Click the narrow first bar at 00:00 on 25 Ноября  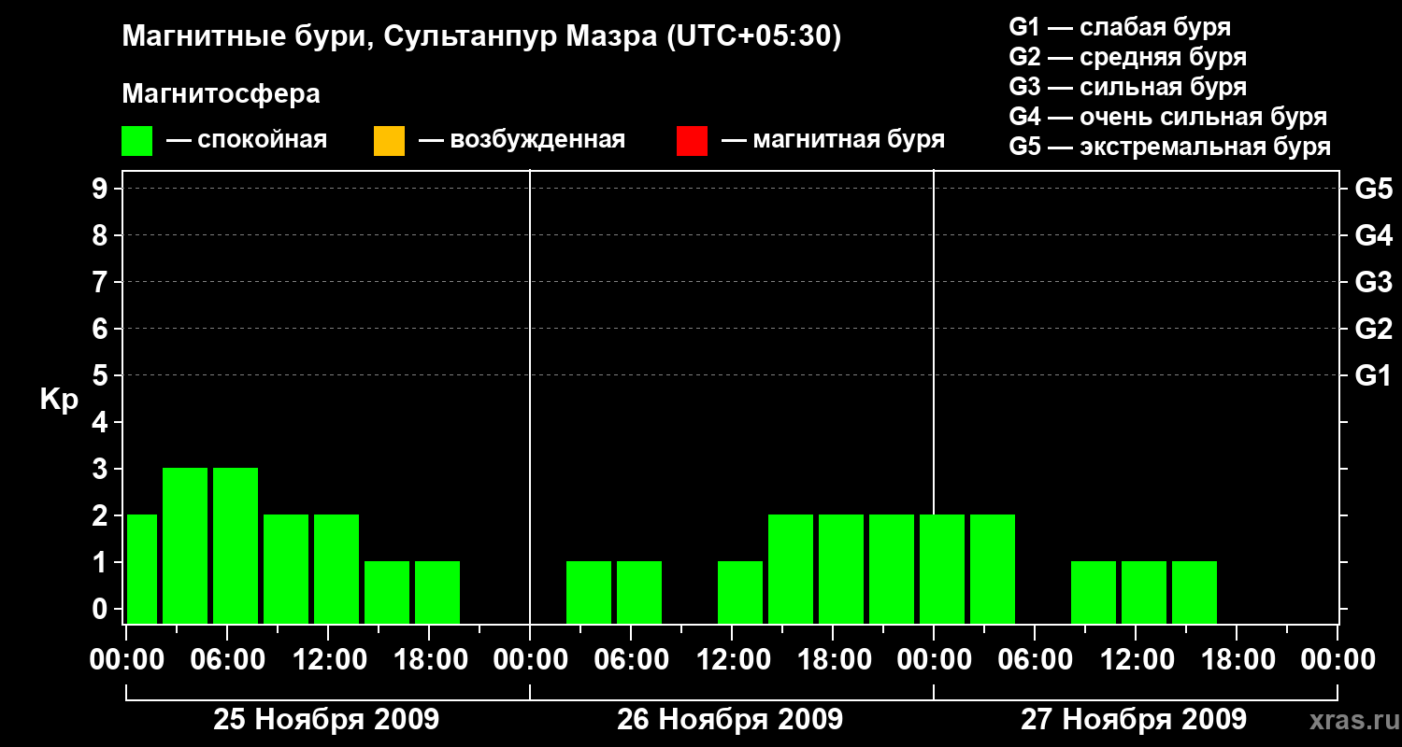142,569
